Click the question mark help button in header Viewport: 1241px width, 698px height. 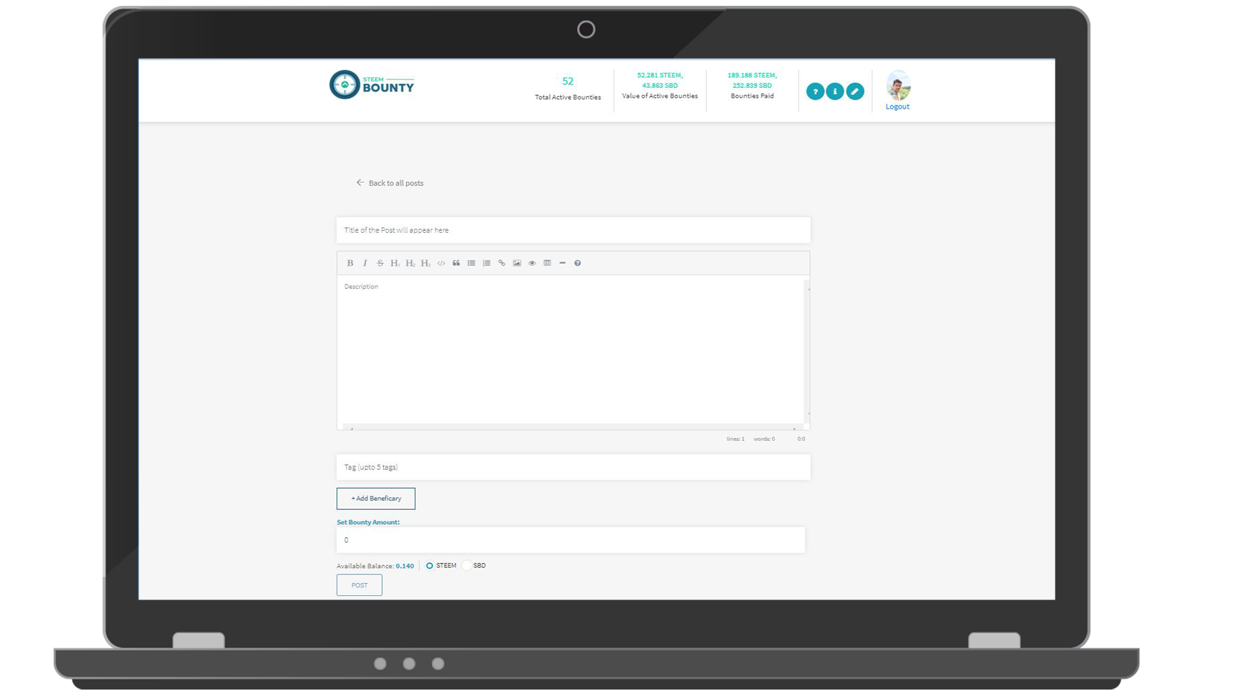point(815,92)
